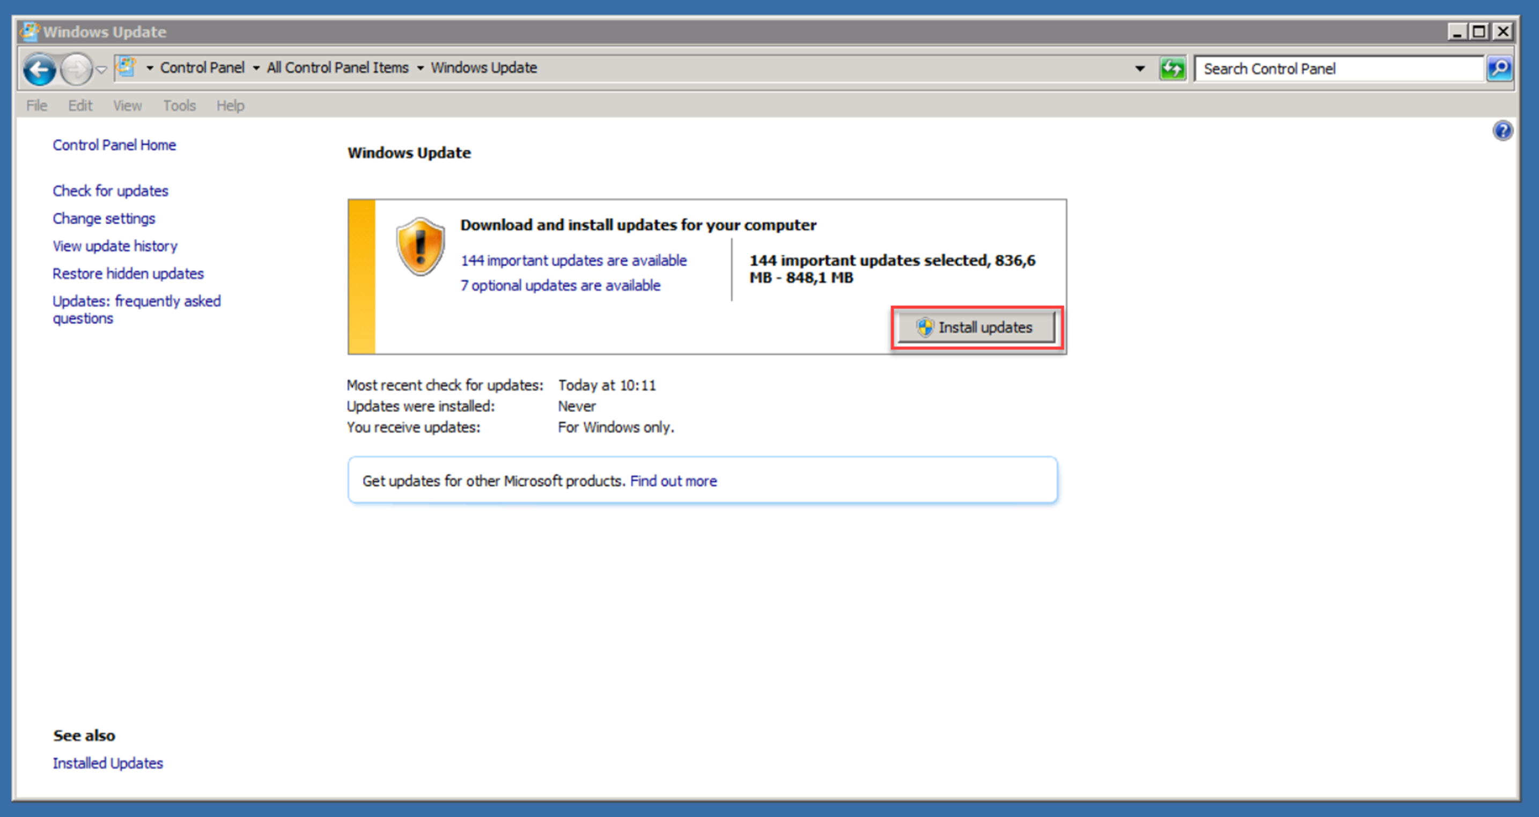This screenshot has height=817, width=1539.
Task: View the 7 optional updates available
Action: 560,285
